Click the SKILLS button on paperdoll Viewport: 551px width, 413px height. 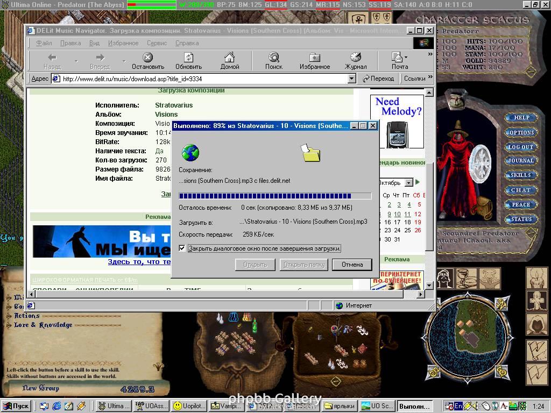520,175
